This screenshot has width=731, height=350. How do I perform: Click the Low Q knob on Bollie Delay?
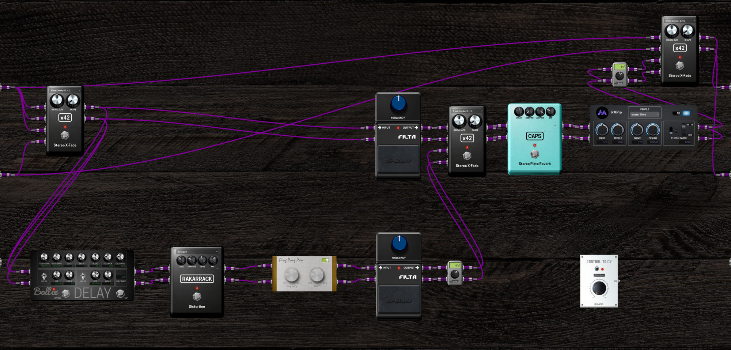69,275
